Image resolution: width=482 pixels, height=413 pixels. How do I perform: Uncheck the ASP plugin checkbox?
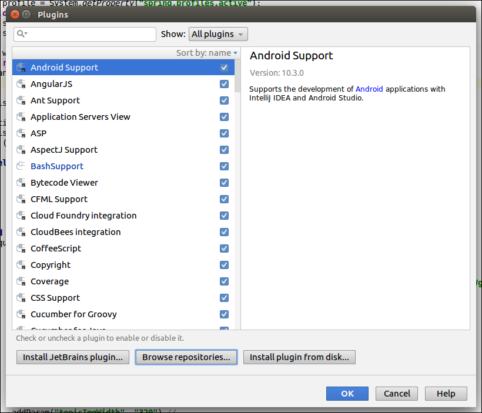point(224,133)
